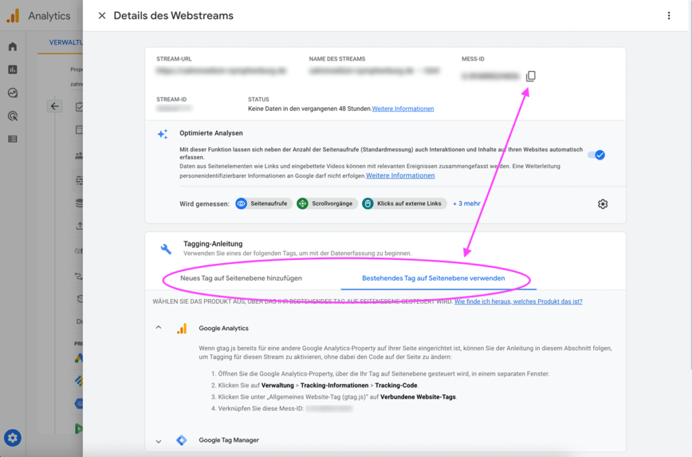
Task: Expand the '+ 3 mehr' measurements
Action: [466, 203]
